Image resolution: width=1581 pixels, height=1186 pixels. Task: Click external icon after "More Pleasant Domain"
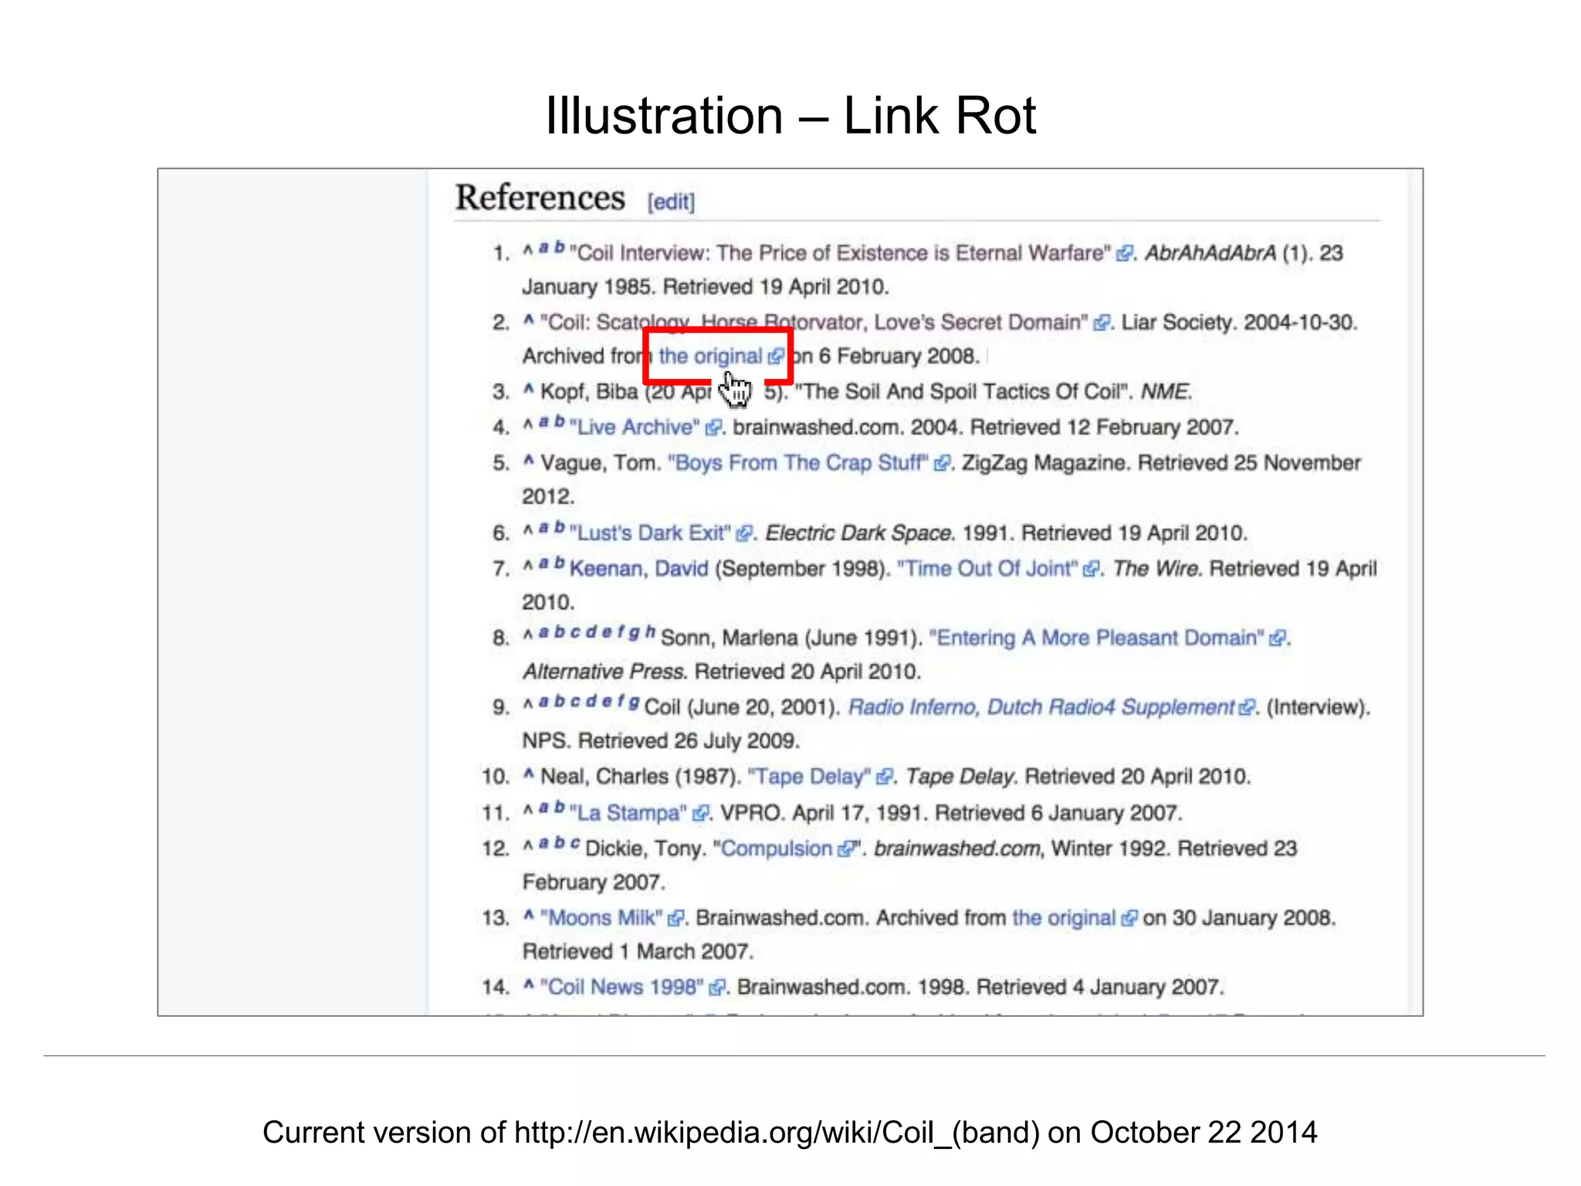point(1278,638)
